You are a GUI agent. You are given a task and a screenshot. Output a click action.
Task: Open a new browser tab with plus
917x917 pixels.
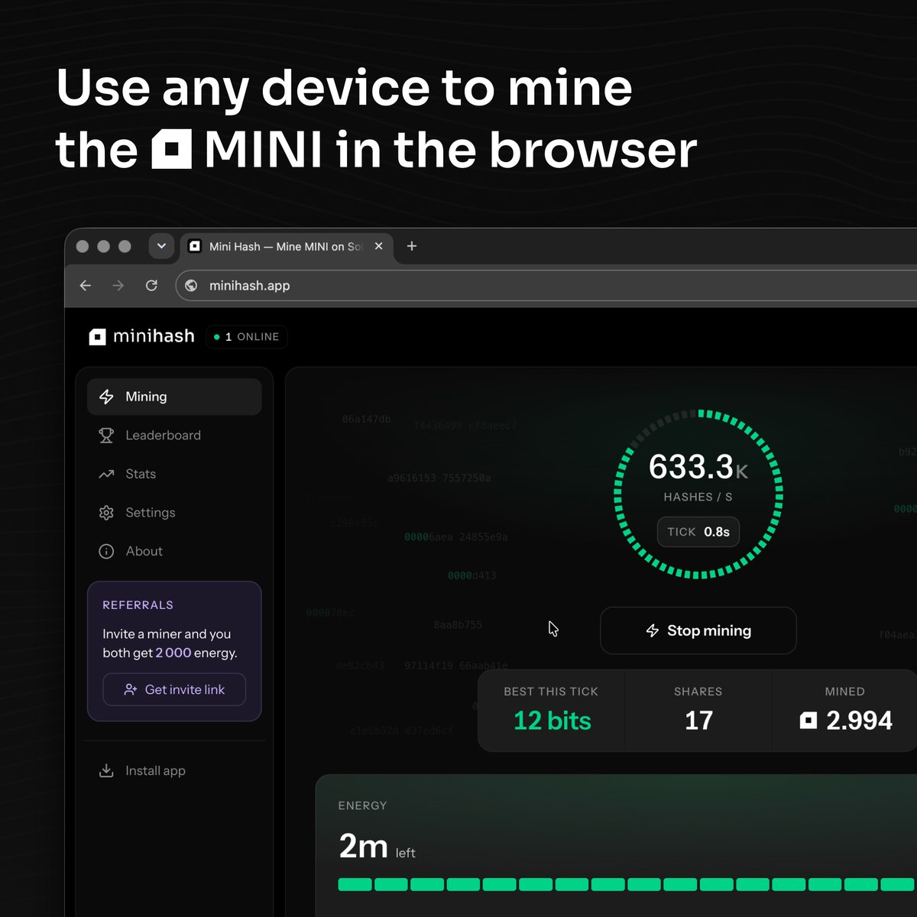(x=412, y=246)
